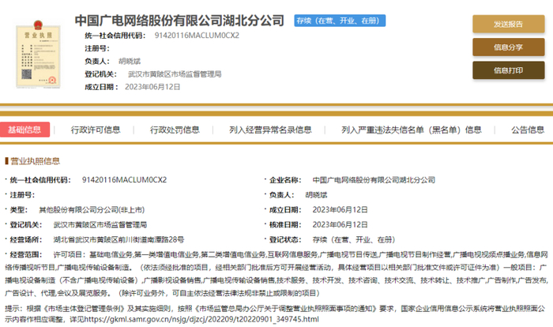Click 类型 value 其他股份有限公司分公司(非上市)
This screenshot has height=327, width=553.
pos(92,210)
